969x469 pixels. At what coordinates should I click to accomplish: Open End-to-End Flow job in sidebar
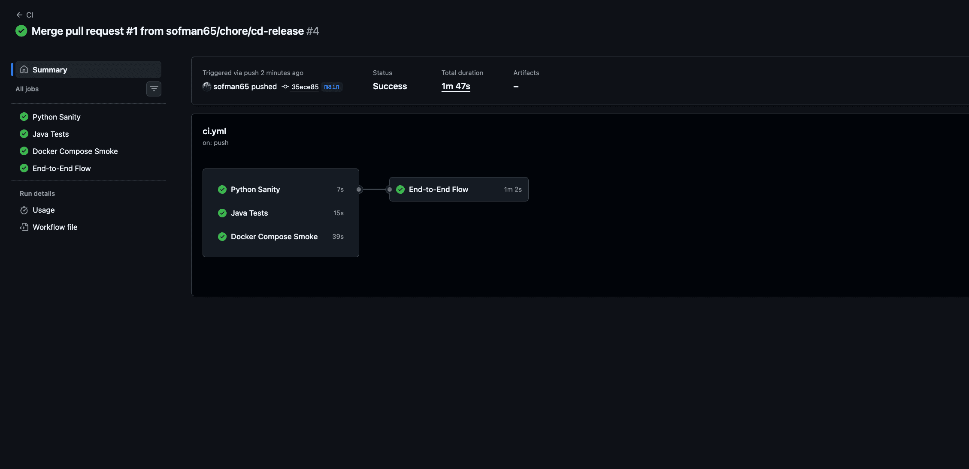click(x=62, y=168)
